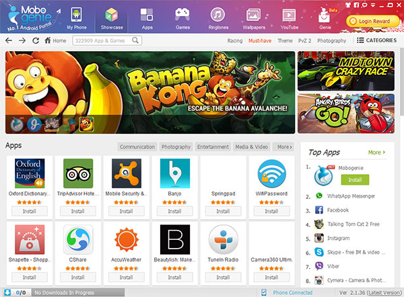Open the Beautylish app icon
Image resolution: width=404 pixels, height=297 pixels.
[x=175, y=239]
